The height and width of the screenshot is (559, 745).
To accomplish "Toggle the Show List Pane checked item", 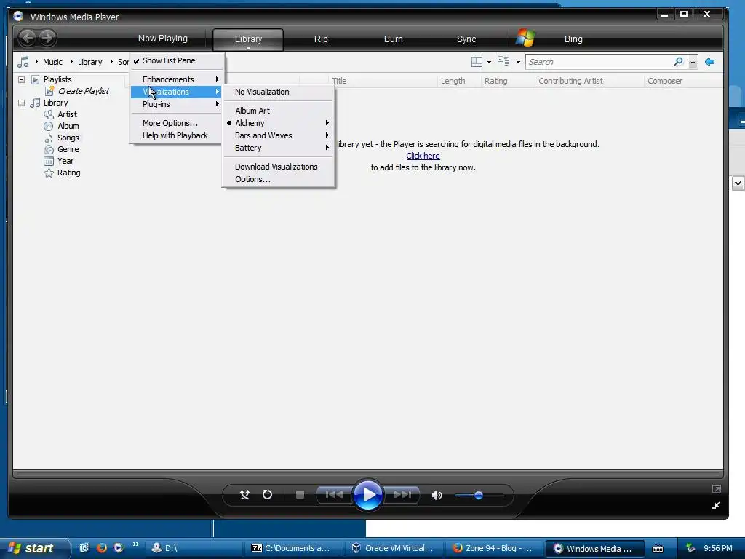I will pos(176,60).
